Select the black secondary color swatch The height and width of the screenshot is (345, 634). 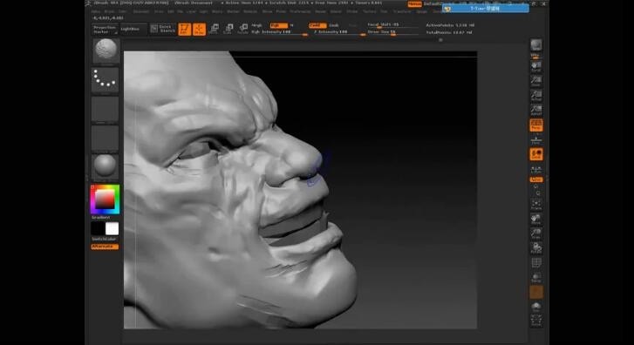point(98,228)
